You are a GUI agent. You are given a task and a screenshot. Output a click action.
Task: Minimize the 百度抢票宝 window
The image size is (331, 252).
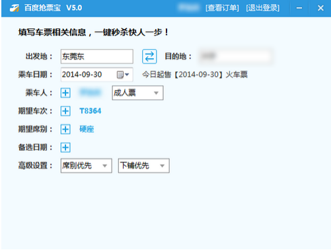click(299, 8)
